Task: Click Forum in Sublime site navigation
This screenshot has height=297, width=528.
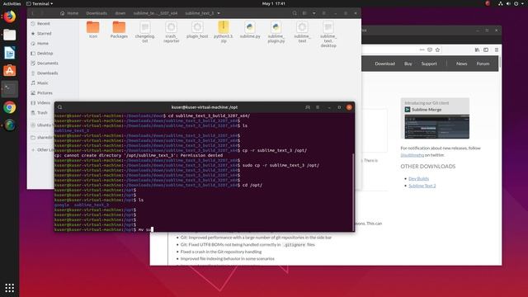Action: (x=483, y=64)
